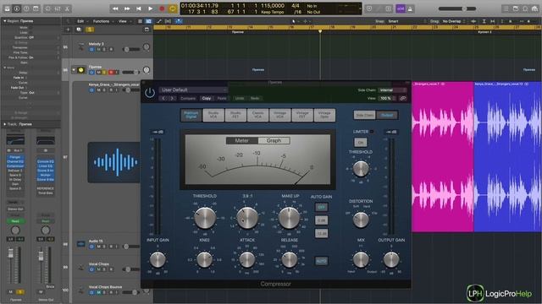Open the Mixer from control bar
Viewport: 542px width, 304px height.
click(x=58, y=8)
